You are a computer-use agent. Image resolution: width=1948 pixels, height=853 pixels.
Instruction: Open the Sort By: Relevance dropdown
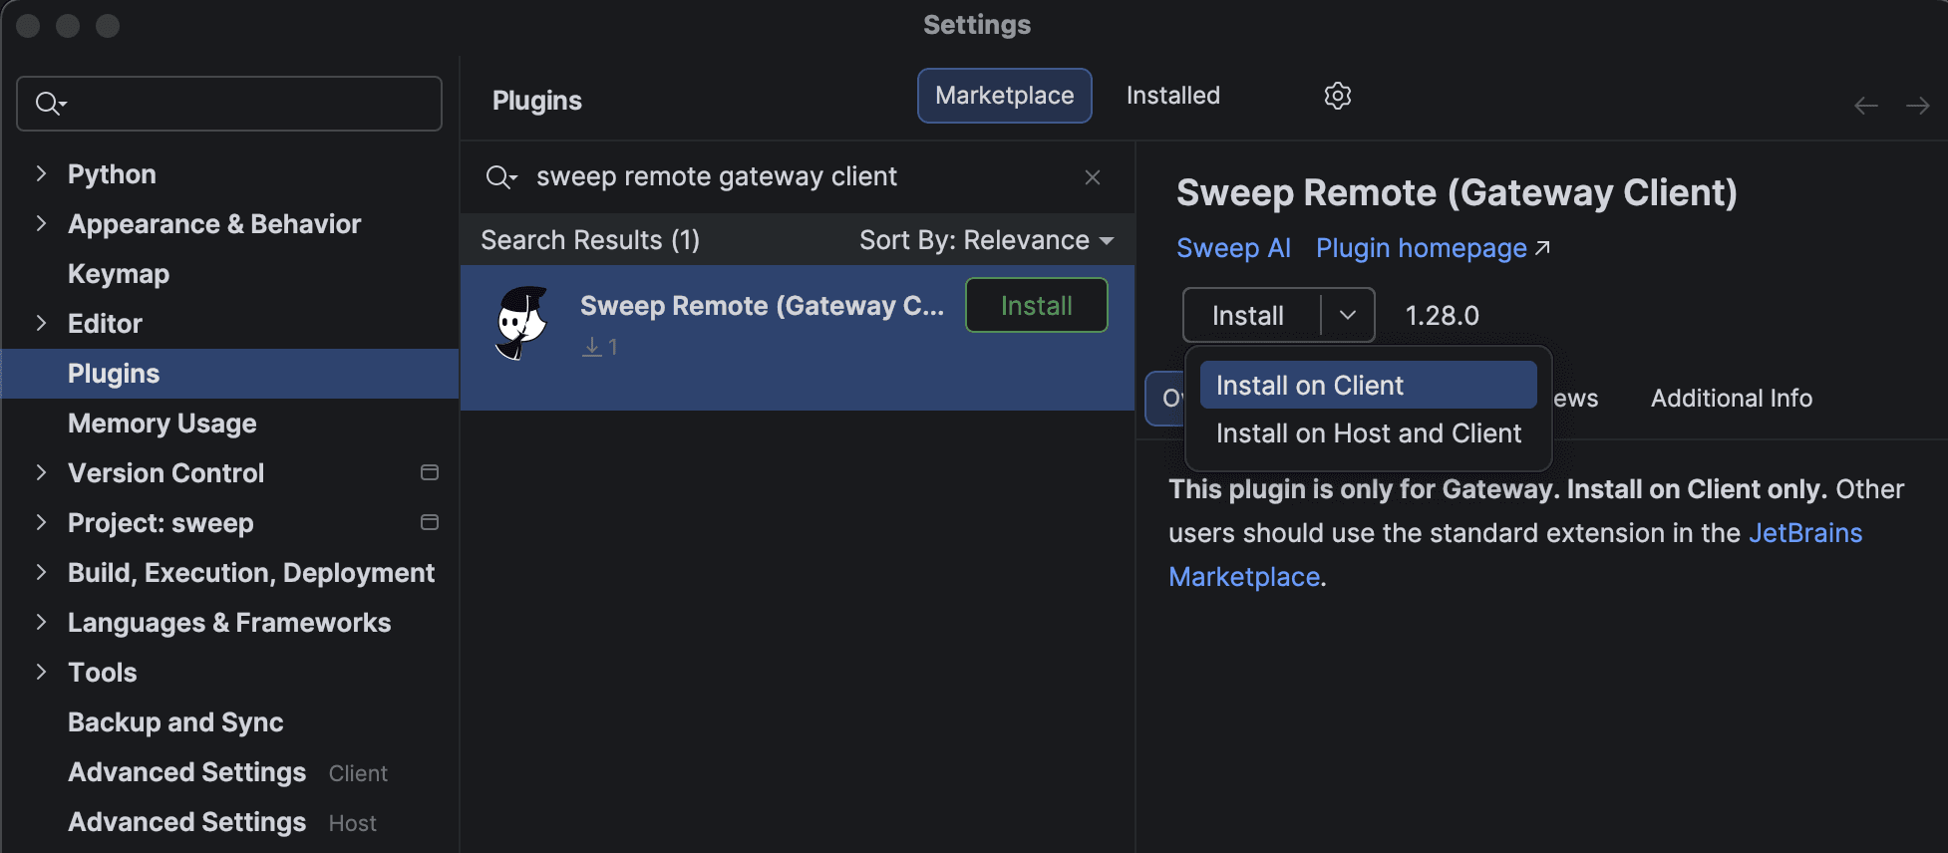[987, 240]
